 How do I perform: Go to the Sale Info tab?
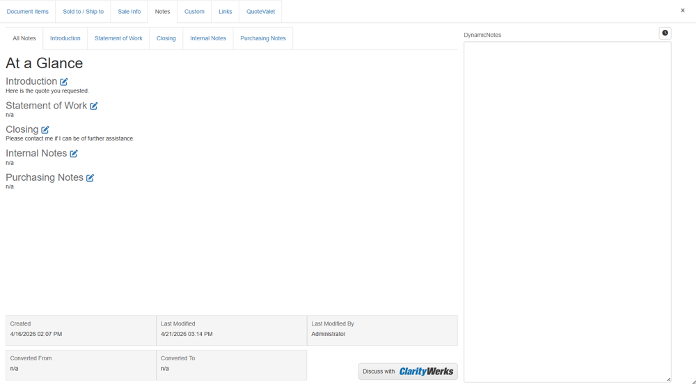129,12
